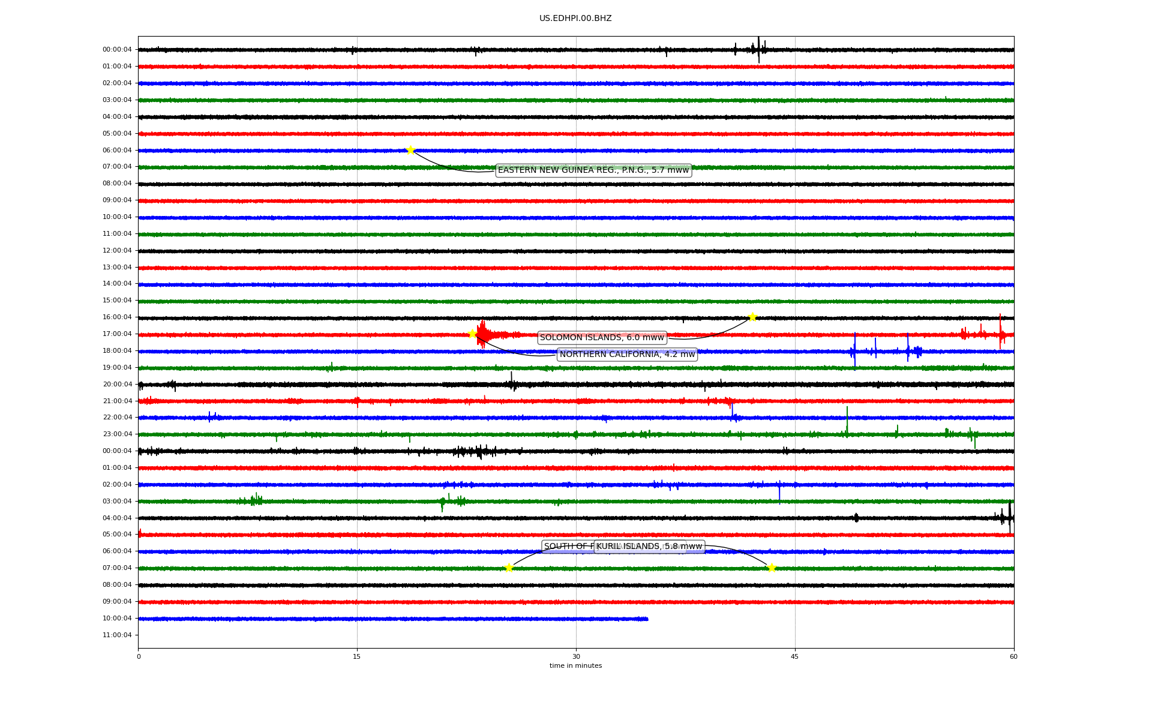Screen dimensions: 1152x720
Task: Click the star marking Northern California event
Action: tap(472, 334)
